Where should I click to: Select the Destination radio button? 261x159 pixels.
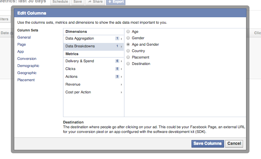pos(128,64)
